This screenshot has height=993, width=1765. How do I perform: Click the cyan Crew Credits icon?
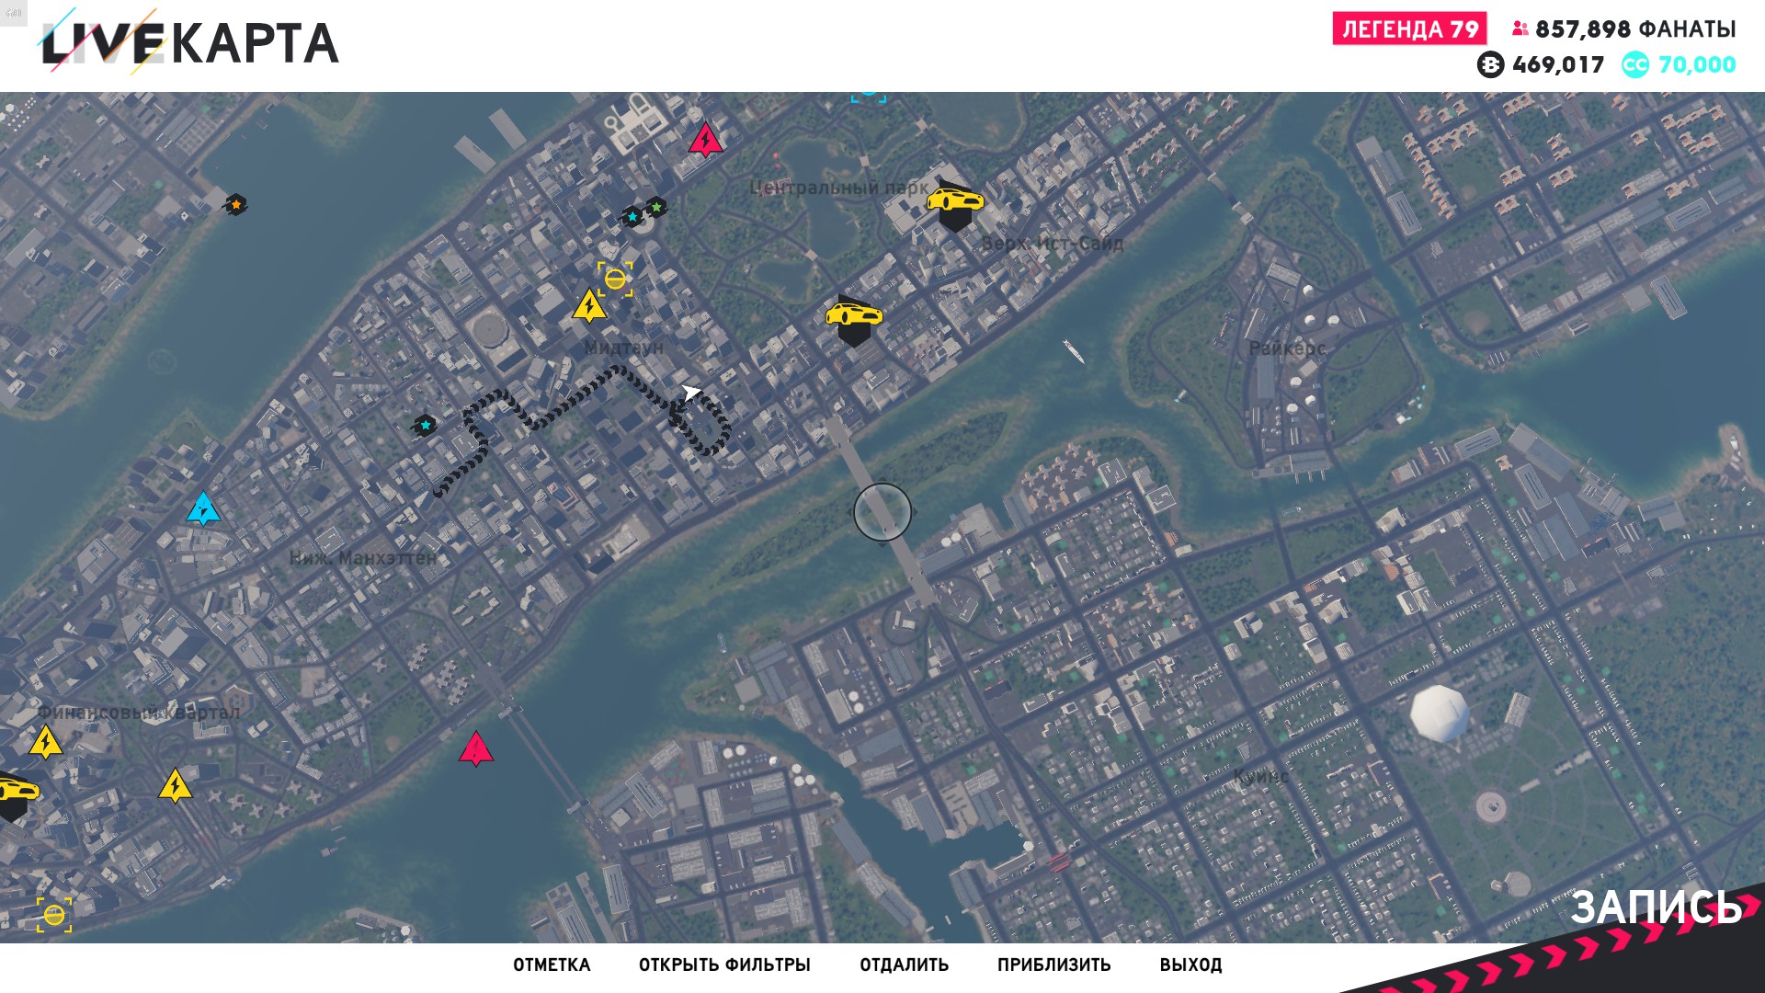tap(1635, 65)
